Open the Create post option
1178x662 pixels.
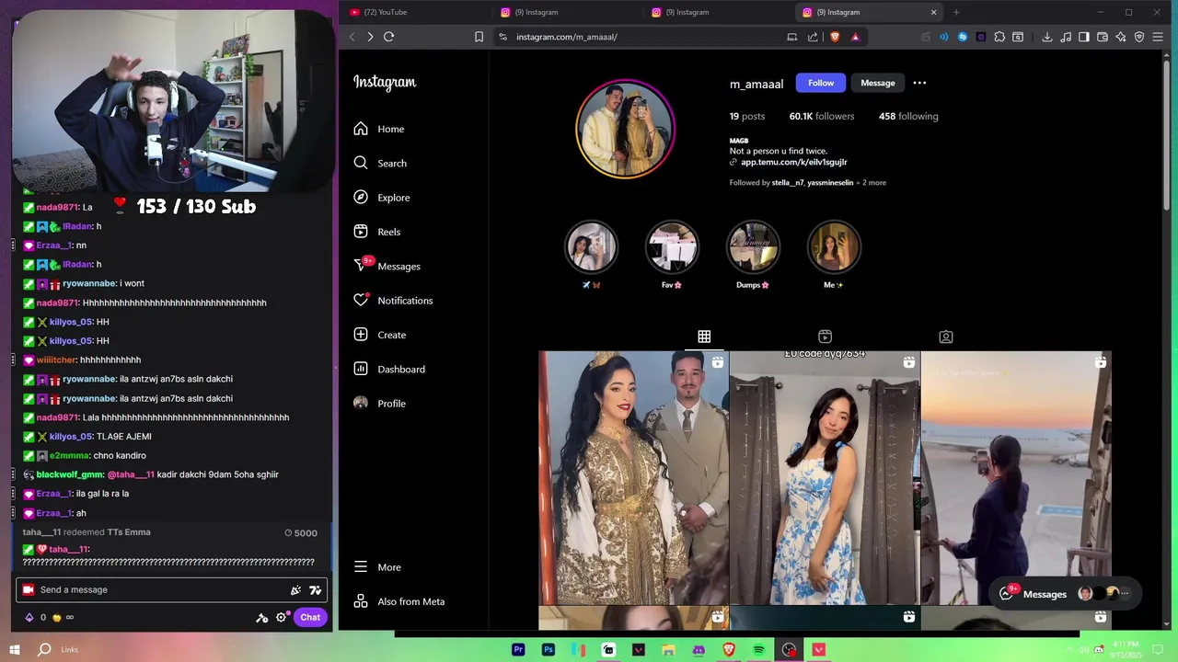(379, 335)
